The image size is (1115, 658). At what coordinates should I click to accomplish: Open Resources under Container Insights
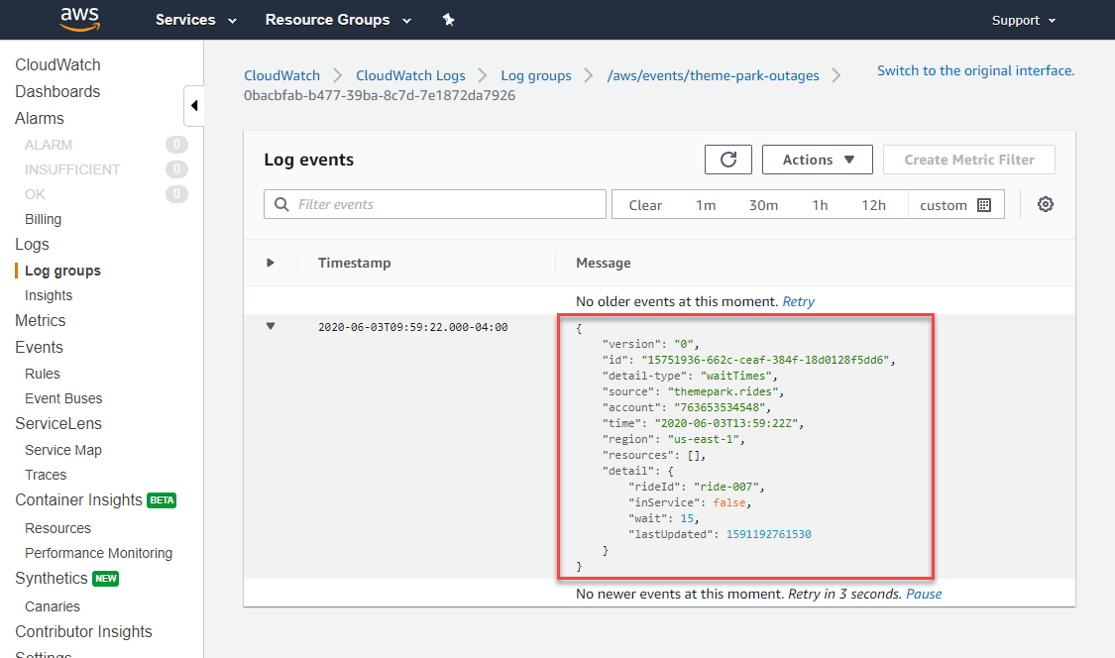(x=57, y=528)
